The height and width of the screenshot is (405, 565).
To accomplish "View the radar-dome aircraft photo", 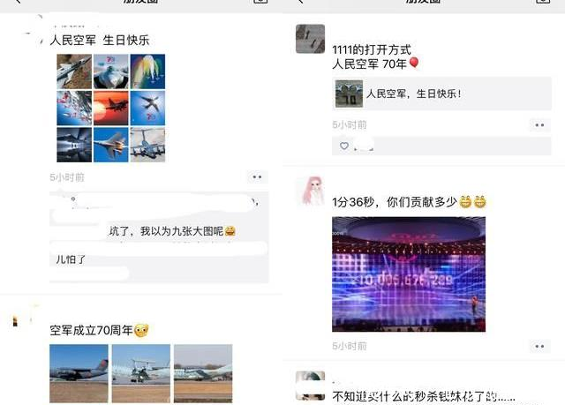I will click(141, 373).
